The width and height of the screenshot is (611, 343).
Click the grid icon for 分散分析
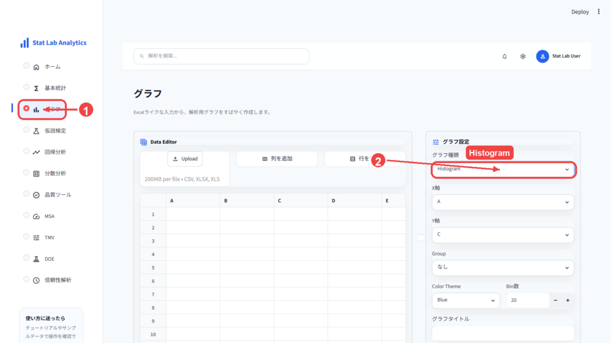pos(36,173)
